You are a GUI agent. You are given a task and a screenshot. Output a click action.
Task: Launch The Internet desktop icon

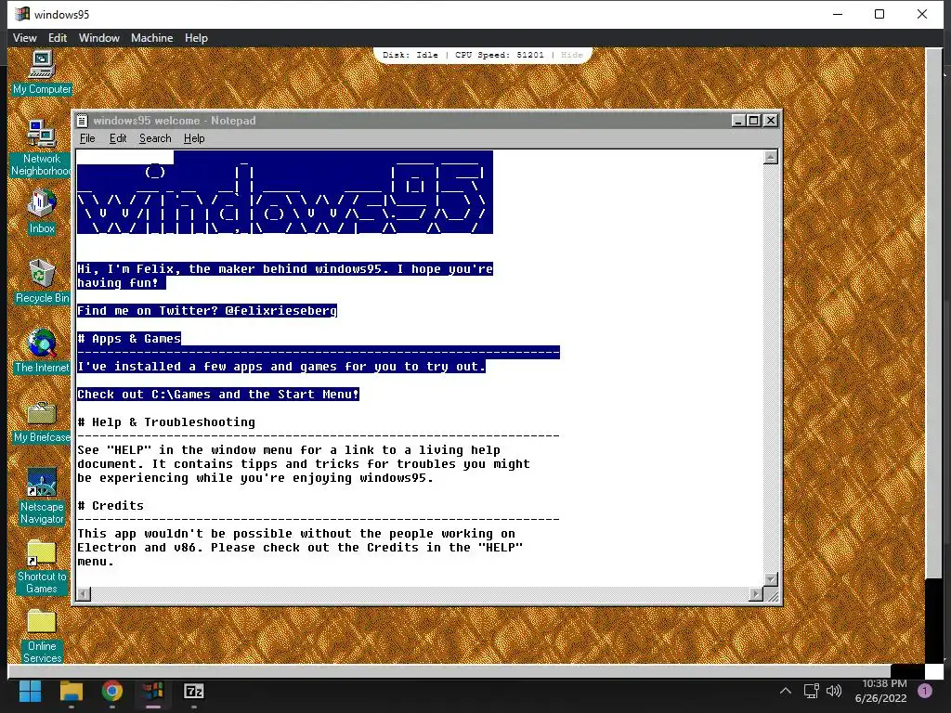pyautogui.click(x=41, y=351)
